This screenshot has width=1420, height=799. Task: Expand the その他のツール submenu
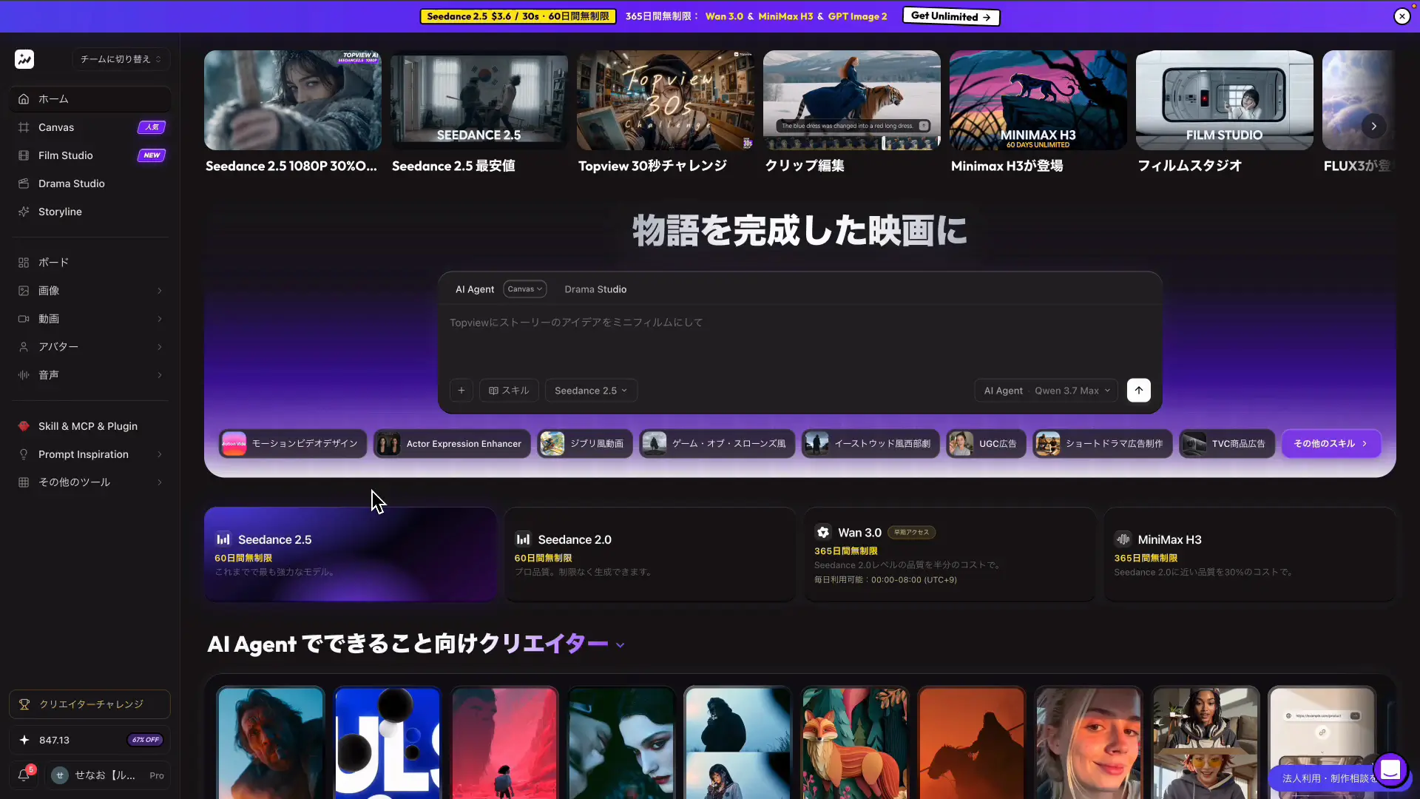(160, 482)
